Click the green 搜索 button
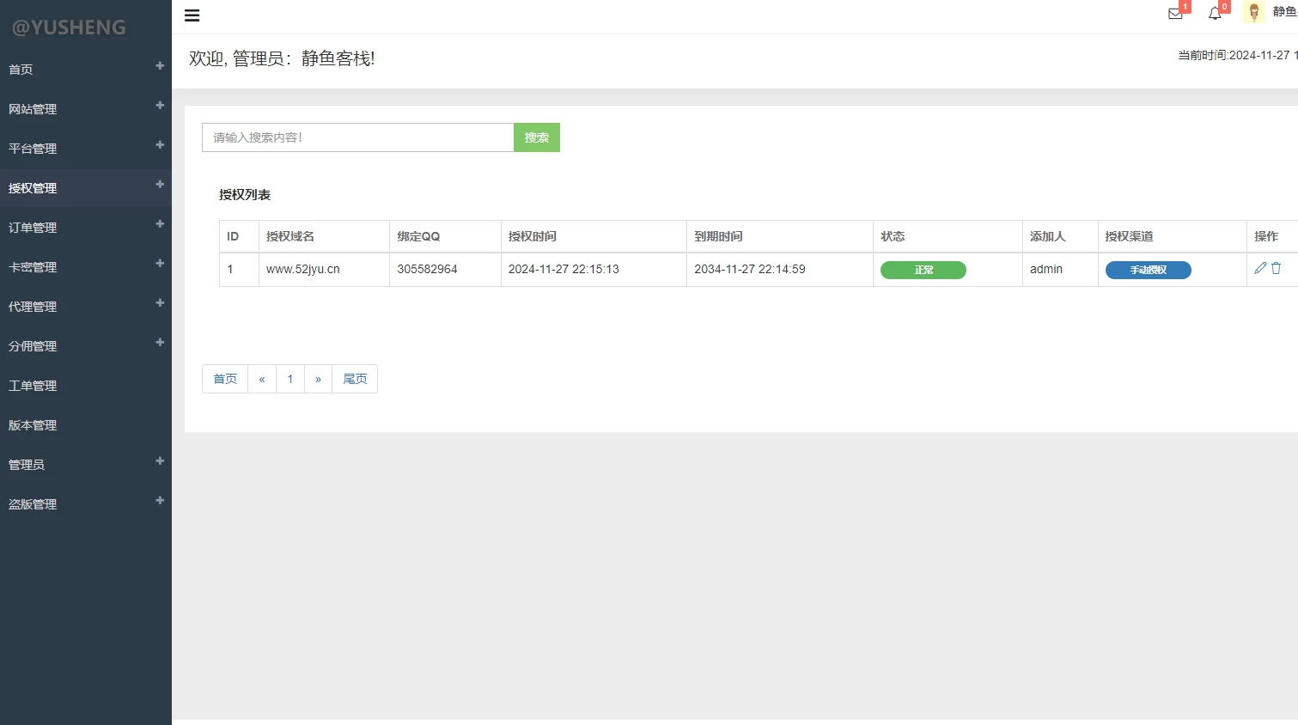 pos(537,137)
